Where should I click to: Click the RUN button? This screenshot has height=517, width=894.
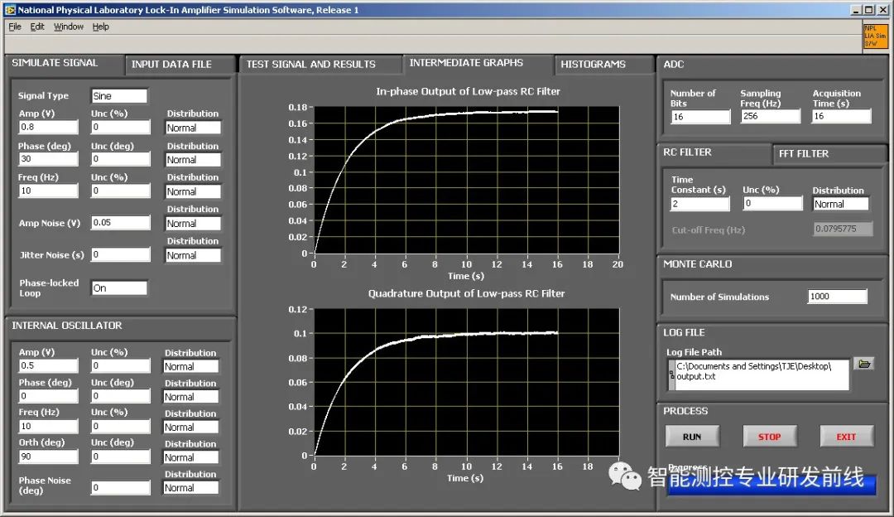tap(692, 437)
